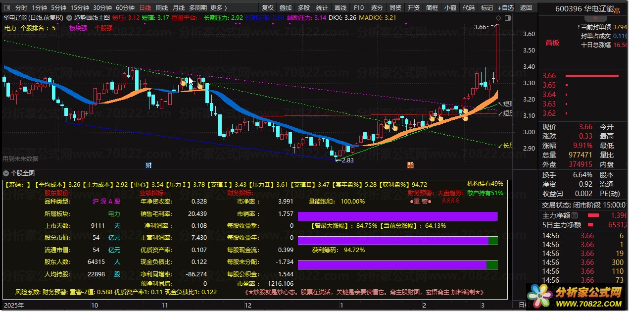Screen dimensions: 630x312
Task: Click the 涨幅 9.91% value
Action: pyautogui.click(x=582, y=146)
